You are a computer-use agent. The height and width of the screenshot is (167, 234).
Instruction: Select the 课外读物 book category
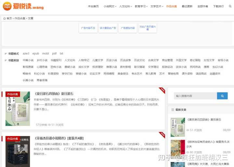187,74
